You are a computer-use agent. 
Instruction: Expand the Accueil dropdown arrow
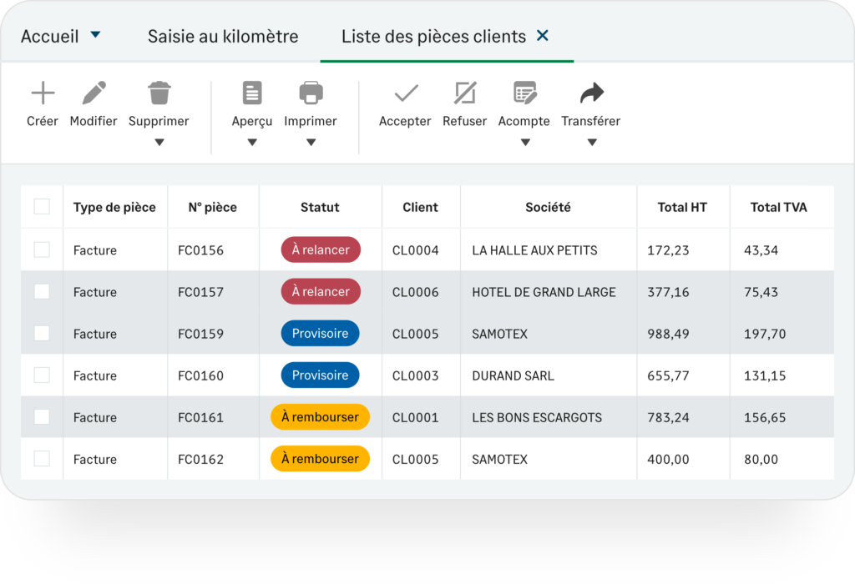click(x=95, y=35)
